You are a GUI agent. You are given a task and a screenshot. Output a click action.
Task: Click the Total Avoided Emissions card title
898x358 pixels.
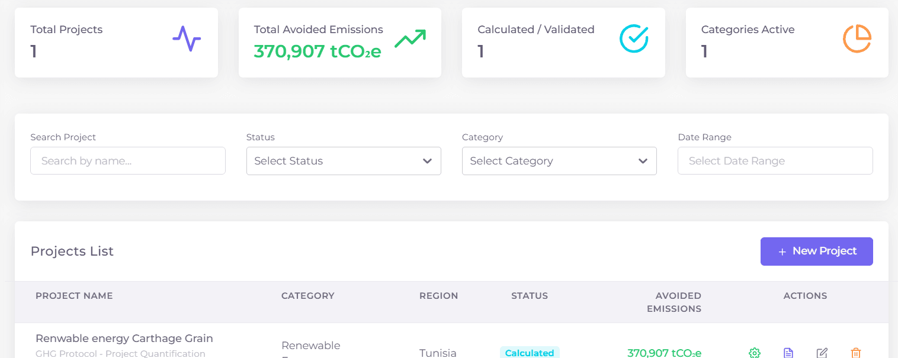[x=319, y=30]
